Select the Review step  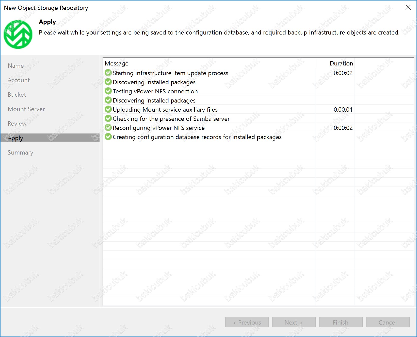tap(17, 124)
